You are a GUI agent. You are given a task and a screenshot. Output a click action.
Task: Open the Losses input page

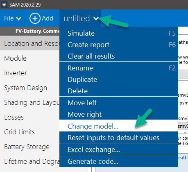pos(30,117)
